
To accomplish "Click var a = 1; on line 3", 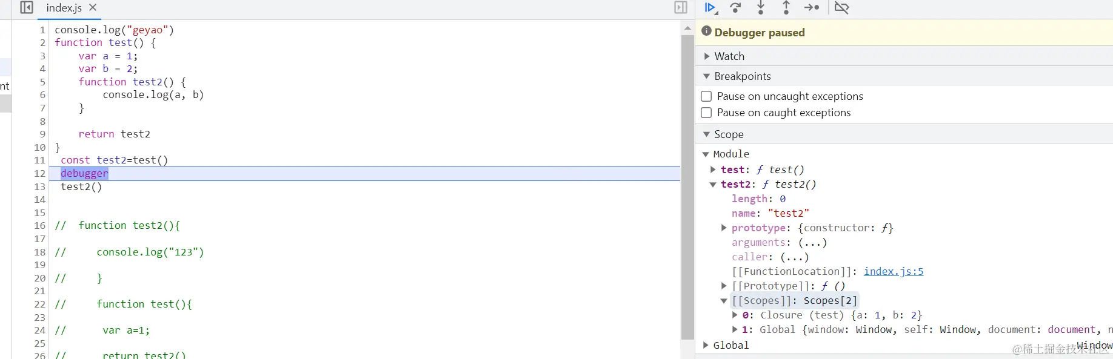I will coord(108,56).
